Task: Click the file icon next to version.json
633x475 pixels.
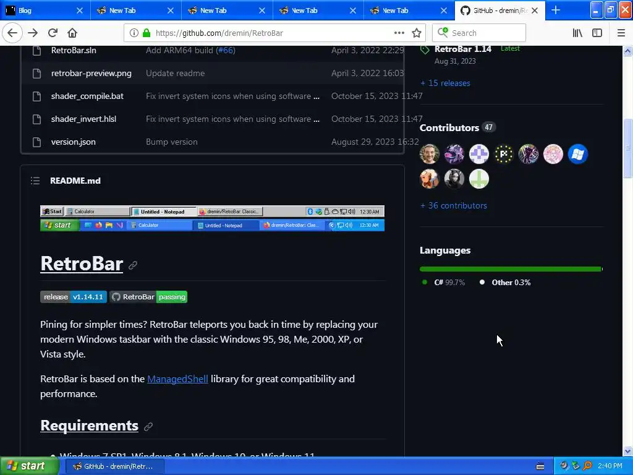Action: coord(36,142)
